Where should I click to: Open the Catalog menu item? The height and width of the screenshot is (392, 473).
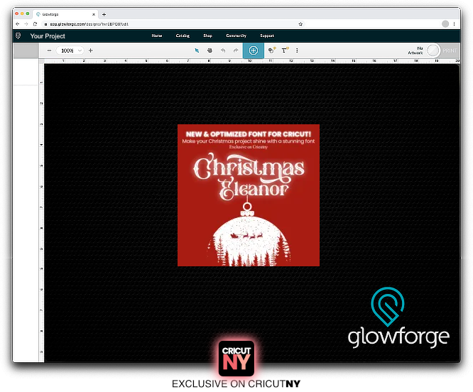tap(183, 36)
